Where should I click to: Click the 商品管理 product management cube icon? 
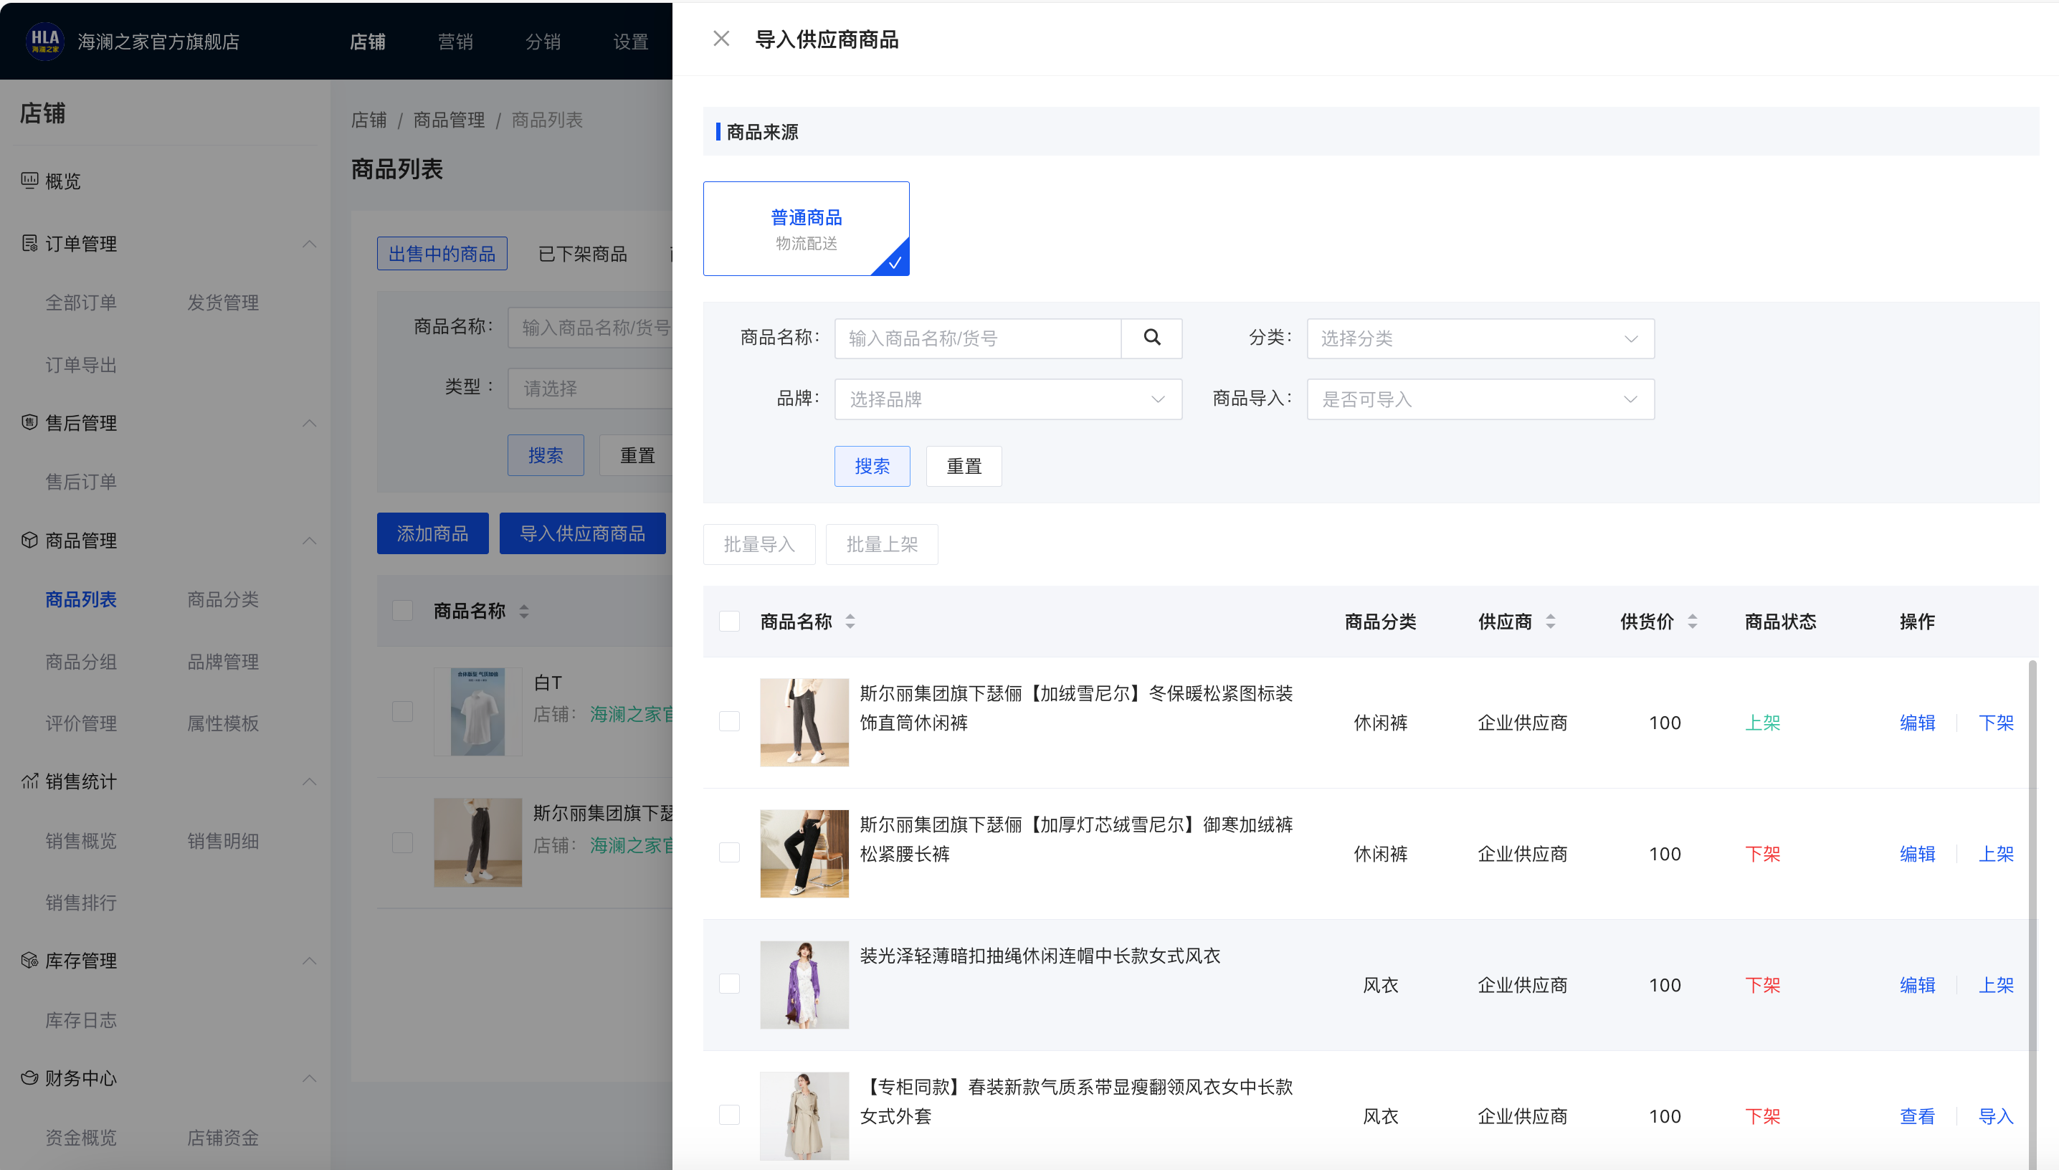tap(29, 540)
